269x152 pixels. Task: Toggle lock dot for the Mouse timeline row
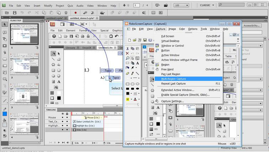pyautogui.click(x=67, y=118)
